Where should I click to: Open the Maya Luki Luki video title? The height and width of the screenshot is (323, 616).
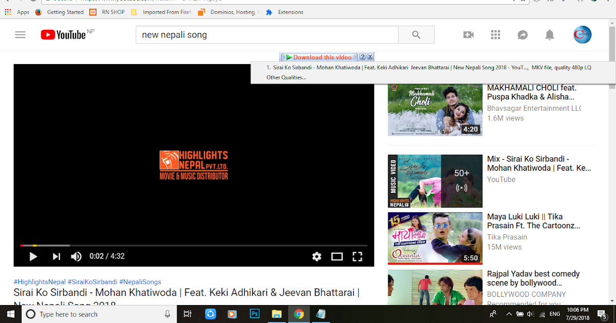point(534,221)
